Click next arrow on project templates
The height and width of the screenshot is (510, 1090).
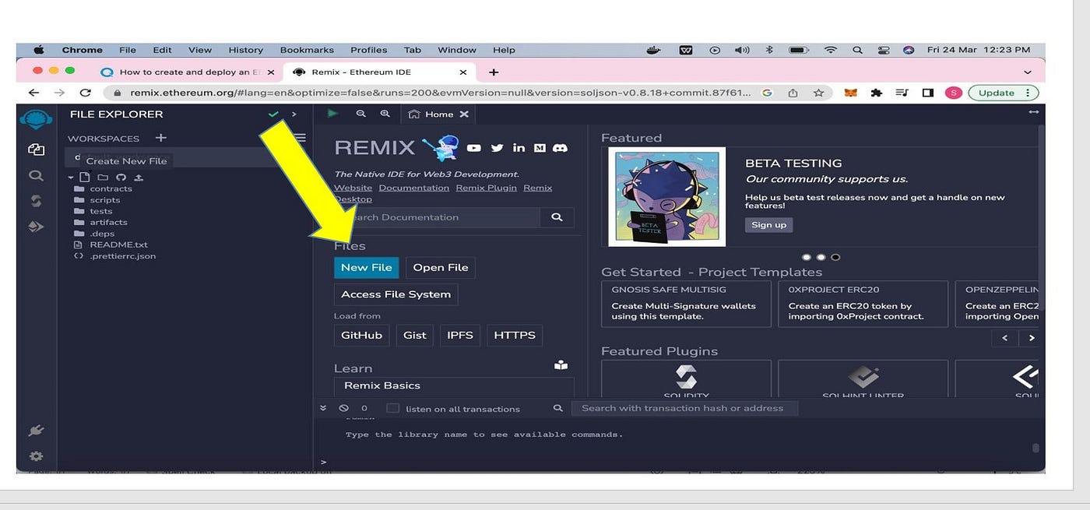coord(1032,338)
